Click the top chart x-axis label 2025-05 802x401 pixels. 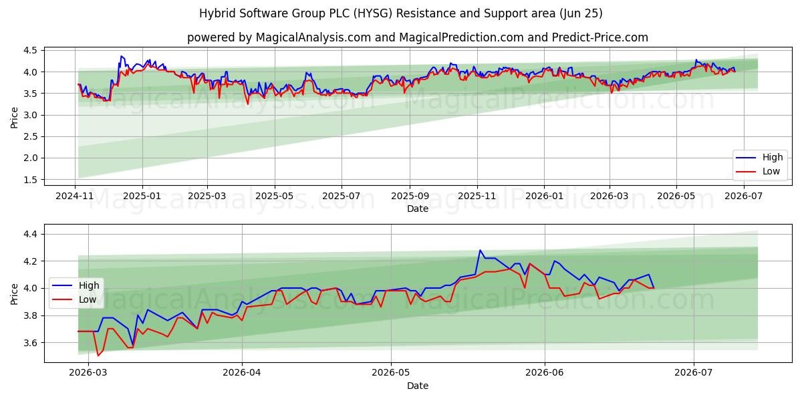275,195
